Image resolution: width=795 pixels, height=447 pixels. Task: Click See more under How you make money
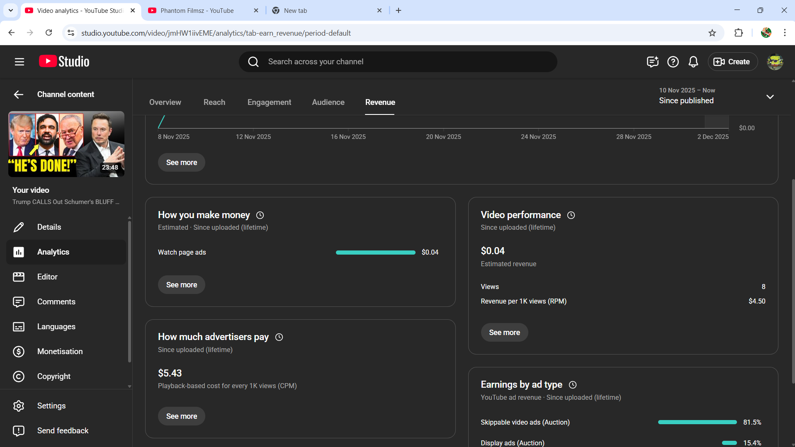(181, 285)
